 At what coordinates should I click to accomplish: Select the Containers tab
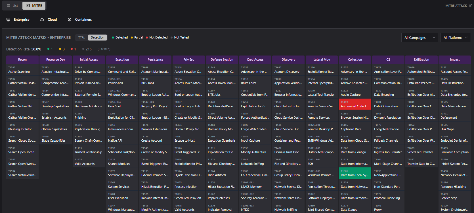pos(83,20)
